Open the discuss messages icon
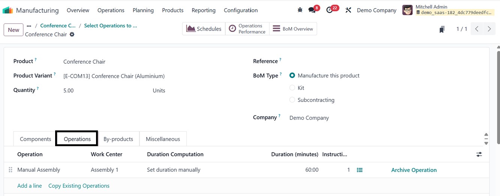 pos(312,10)
